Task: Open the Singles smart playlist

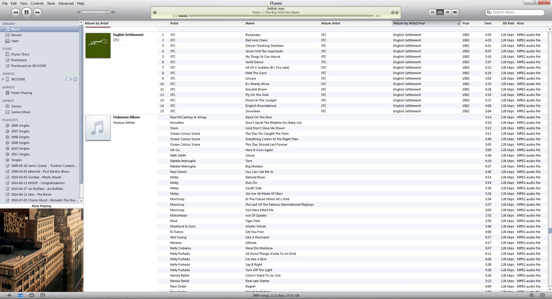Action: [x=39, y=160]
